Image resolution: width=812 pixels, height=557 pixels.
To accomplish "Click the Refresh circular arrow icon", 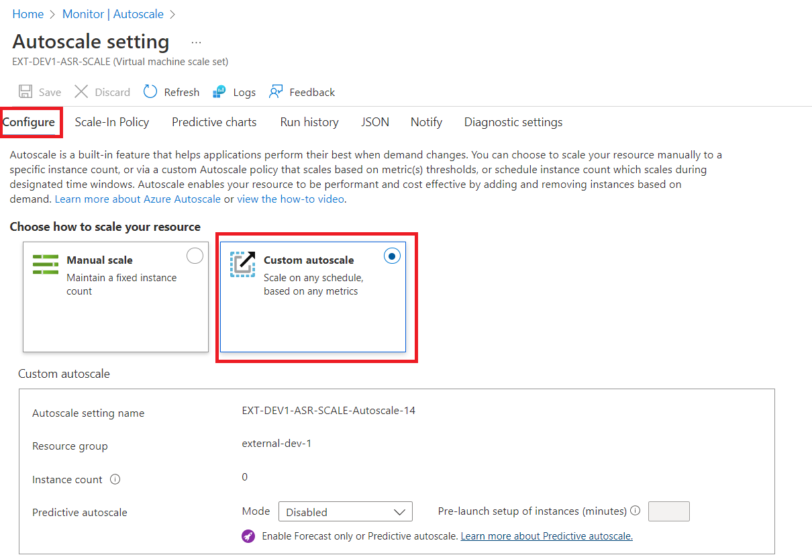I will click(150, 92).
